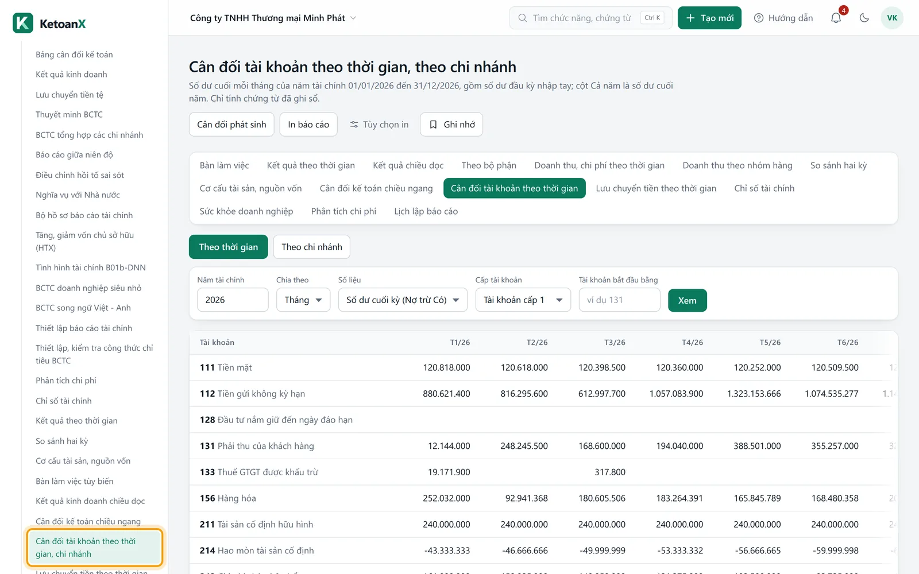Click the Xem button
This screenshot has height=574, width=919.
pyautogui.click(x=687, y=300)
